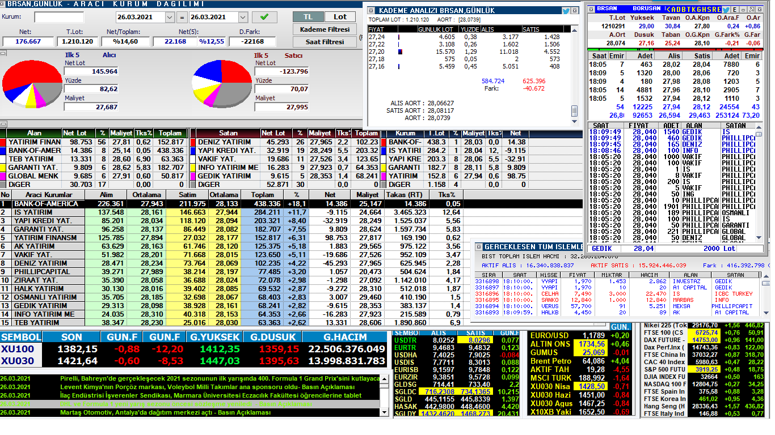Click scrollbar thumb at bottom of Kademe Analizi

(x=574, y=111)
